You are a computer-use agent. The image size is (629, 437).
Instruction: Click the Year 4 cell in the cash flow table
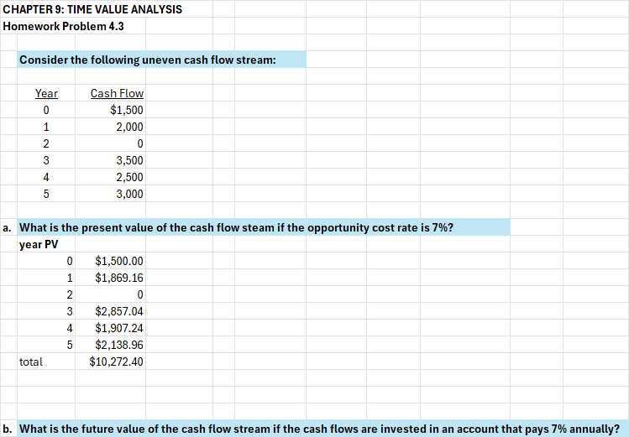pyautogui.click(x=46, y=177)
